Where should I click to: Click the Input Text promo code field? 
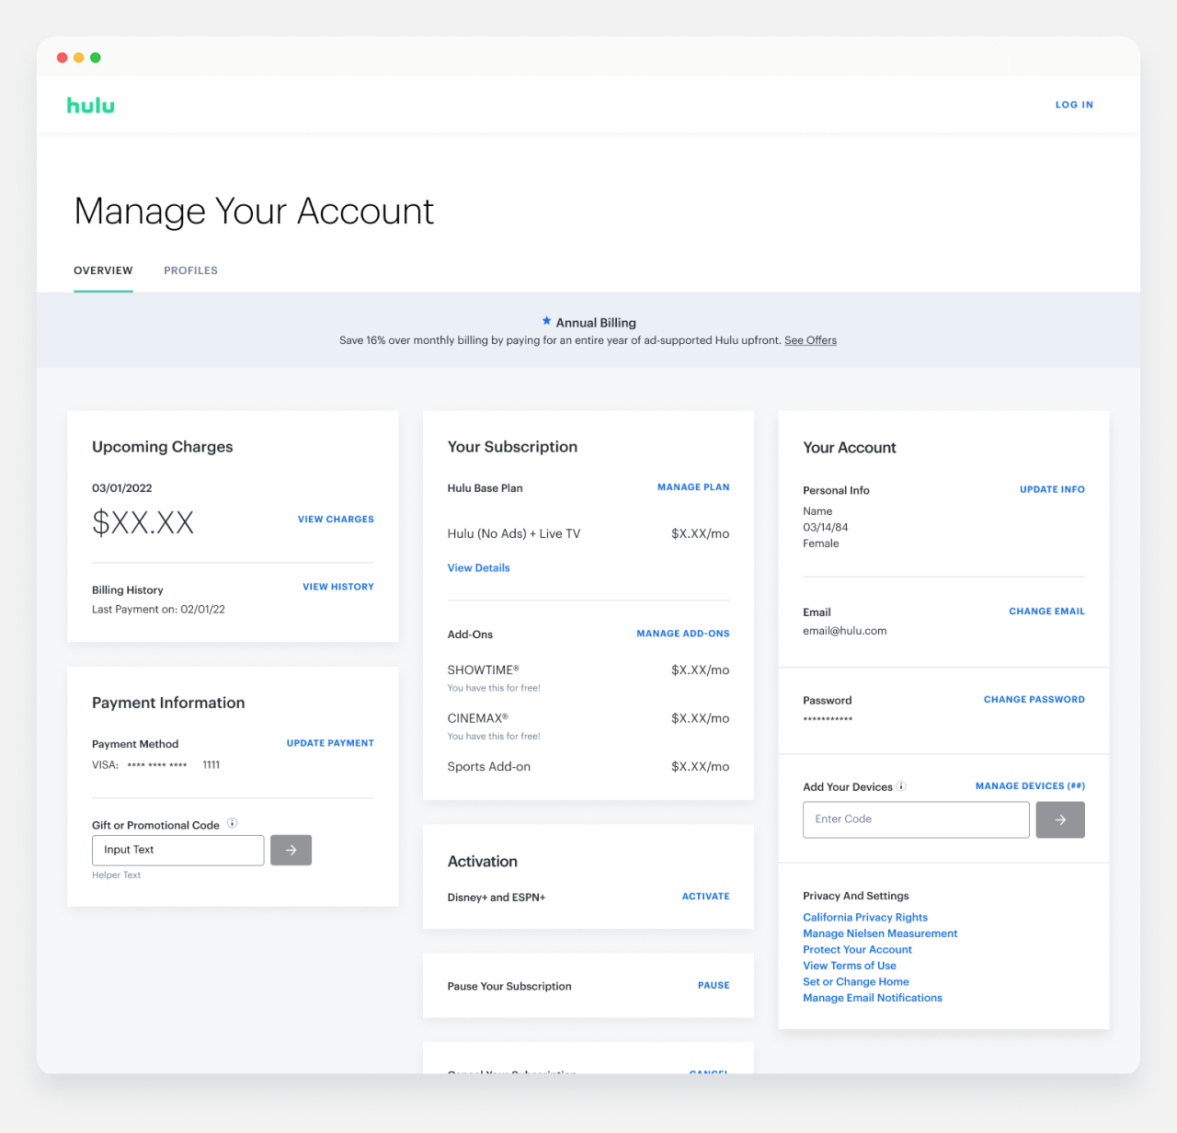[x=178, y=850]
